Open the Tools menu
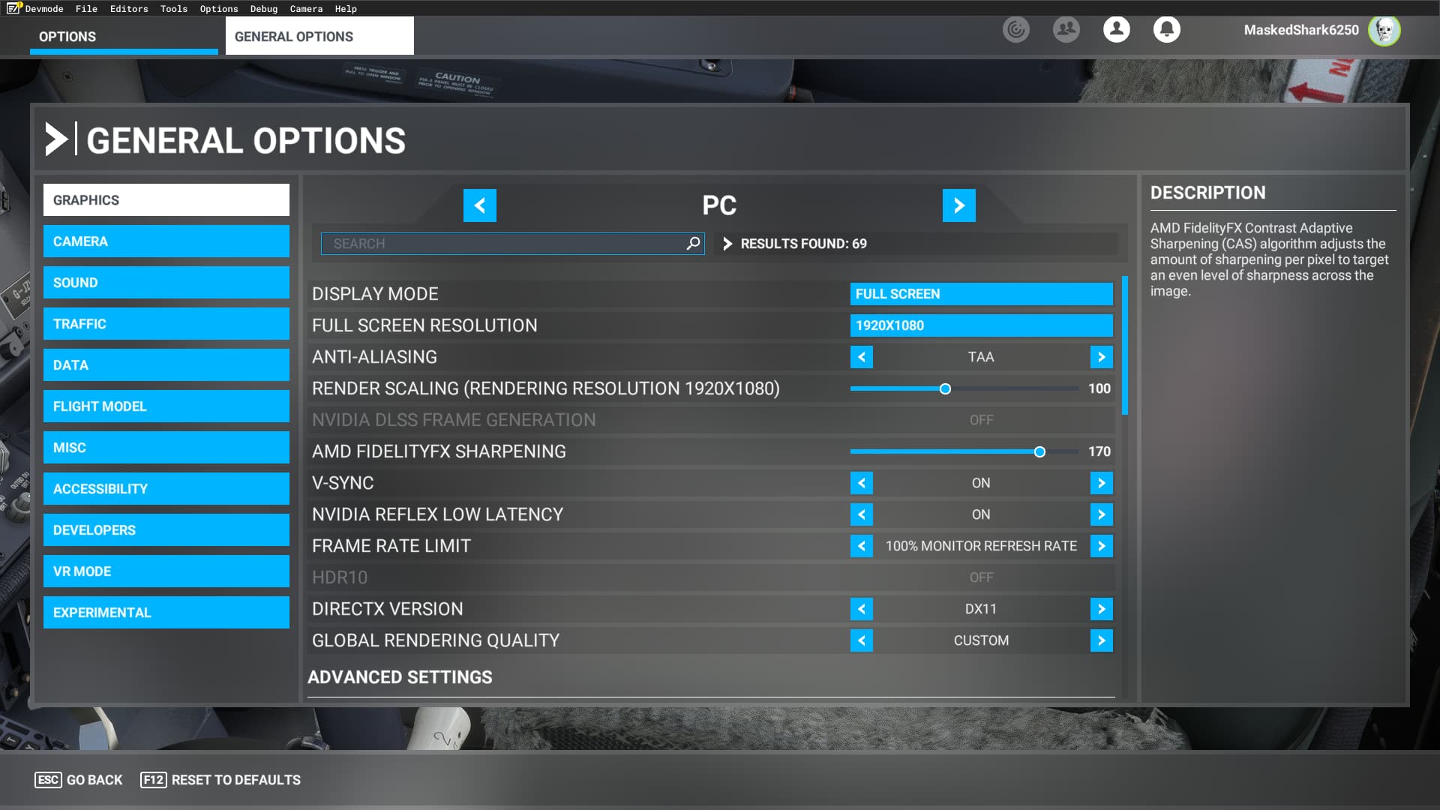This screenshot has width=1440, height=810. 172,9
